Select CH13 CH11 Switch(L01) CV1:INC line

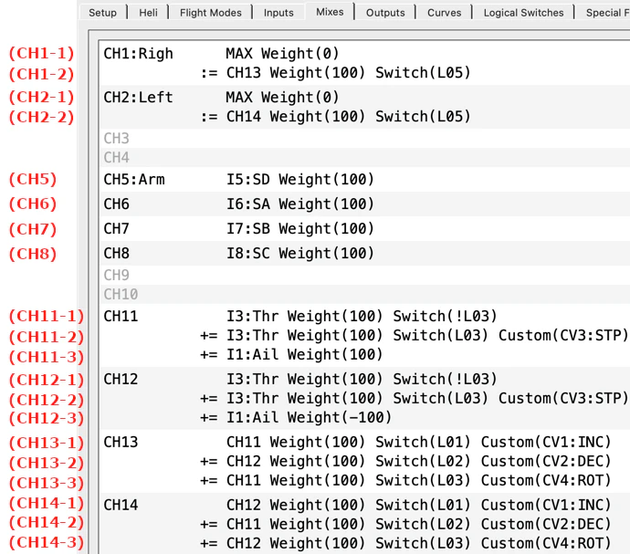(x=364, y=443)
